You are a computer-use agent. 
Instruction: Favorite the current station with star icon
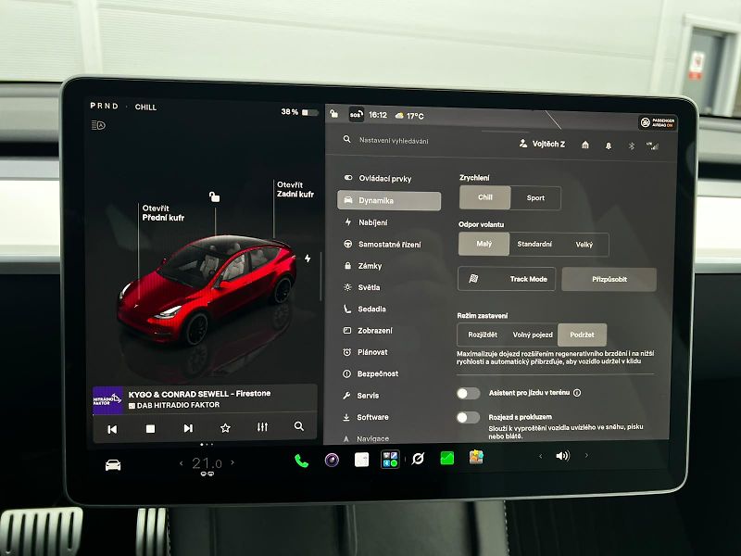tap(225, 428)
